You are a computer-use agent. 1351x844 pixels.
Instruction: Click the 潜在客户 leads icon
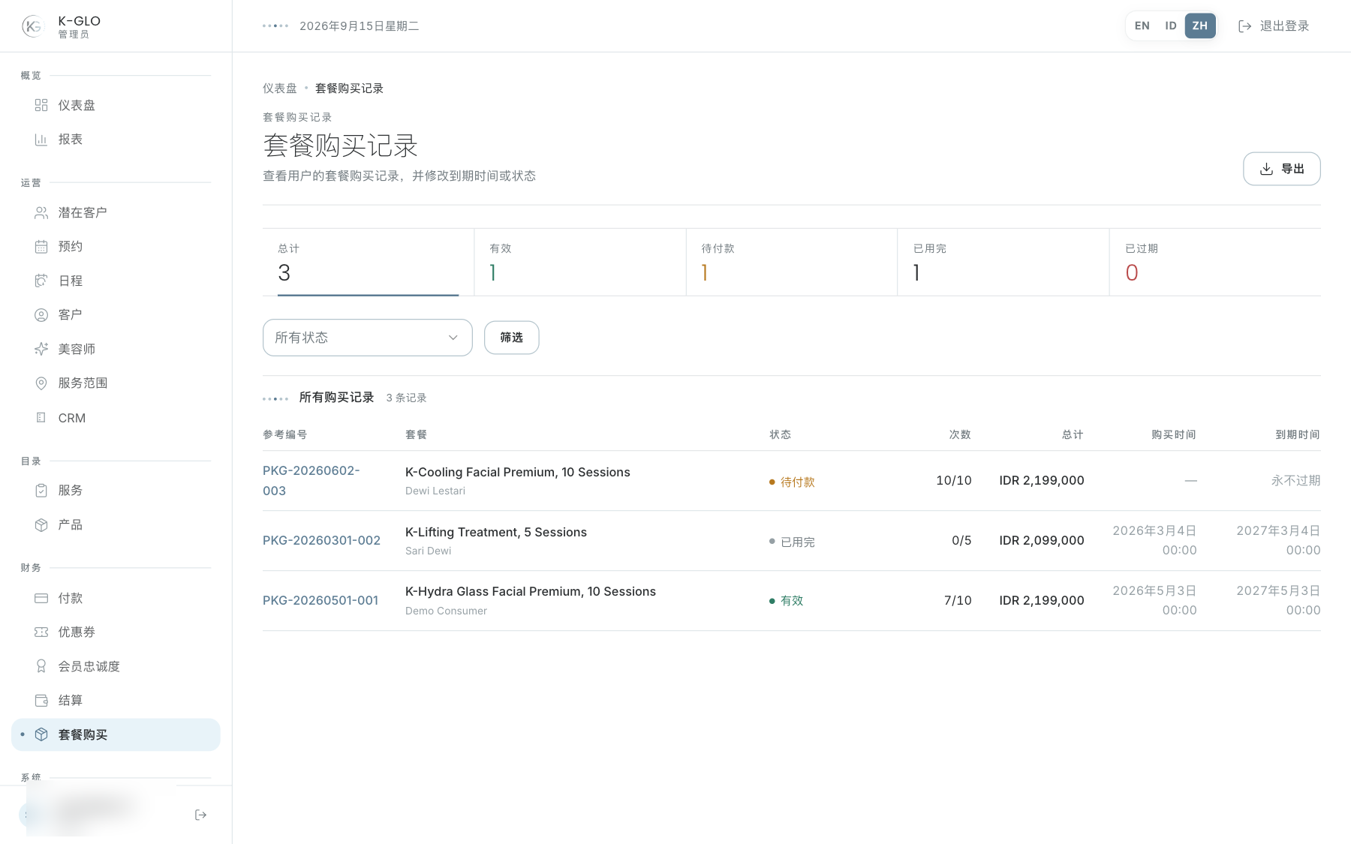point(41,213)
